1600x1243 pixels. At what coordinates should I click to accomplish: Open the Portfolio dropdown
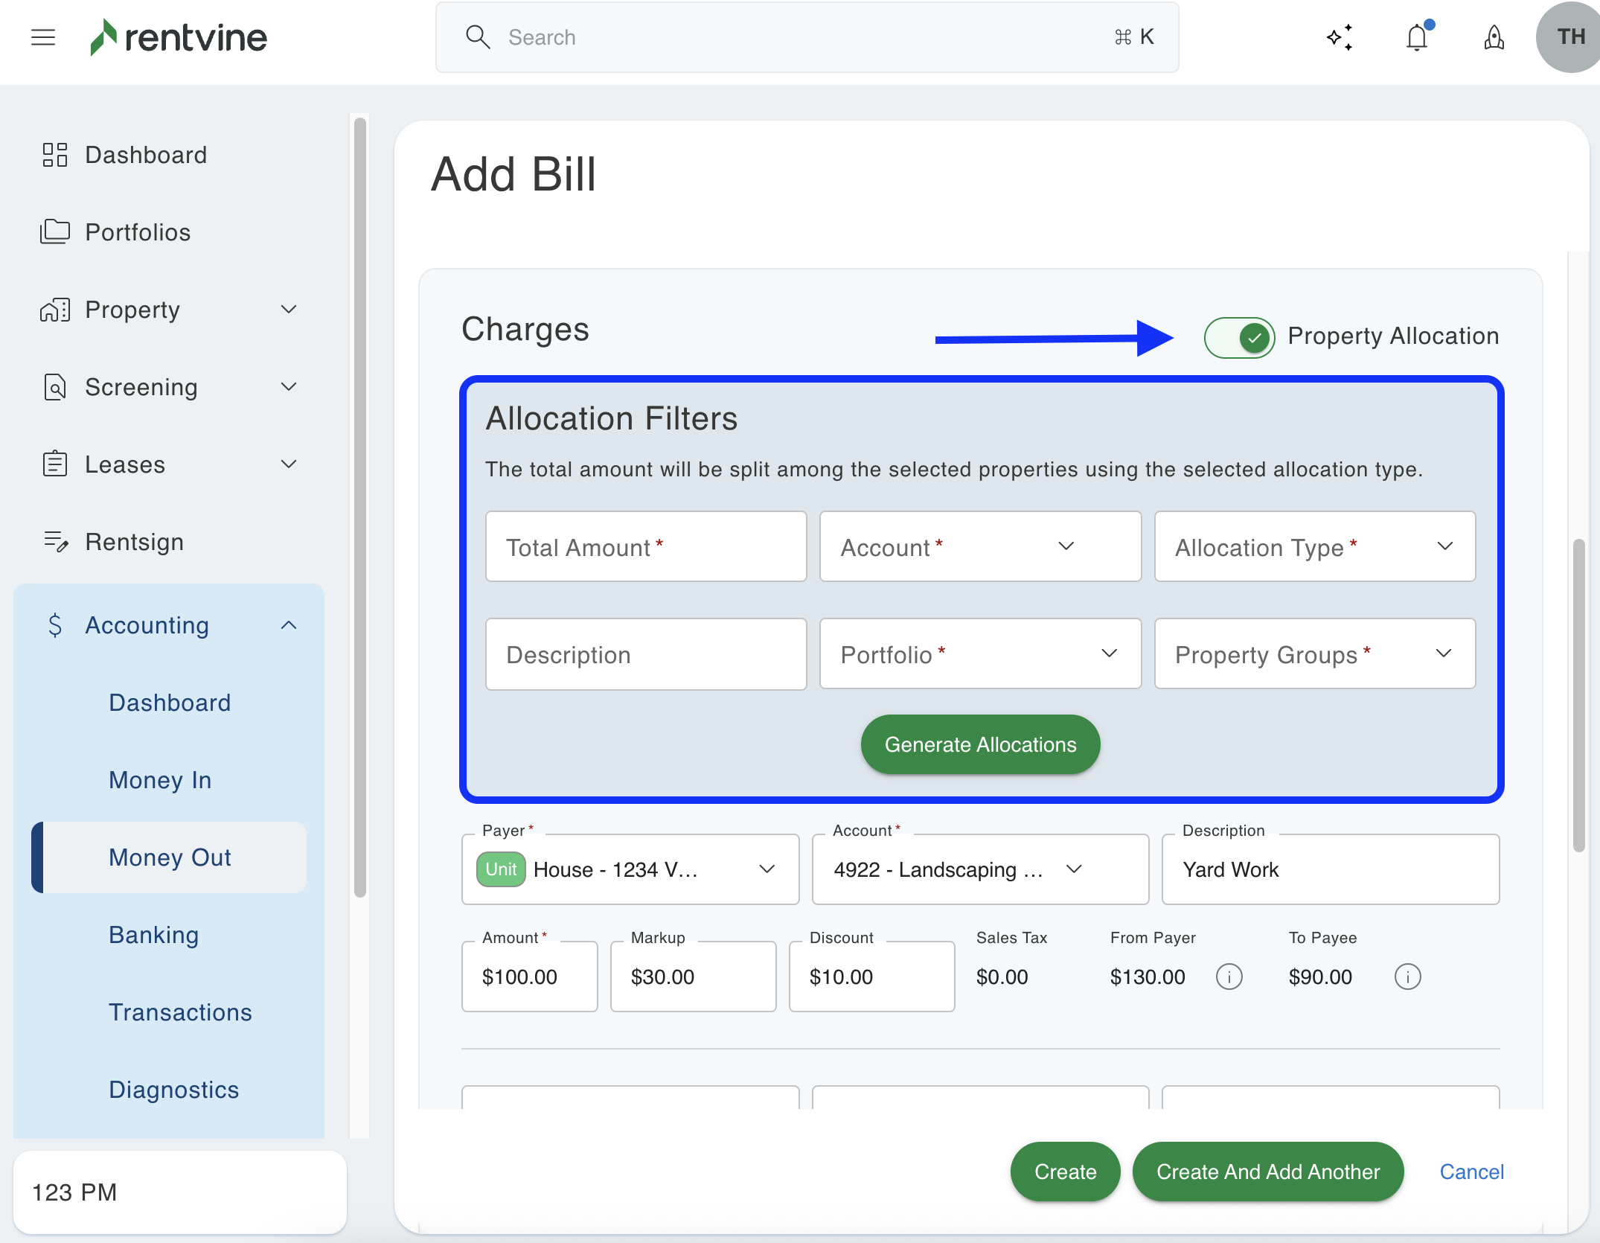pos(979,654)
